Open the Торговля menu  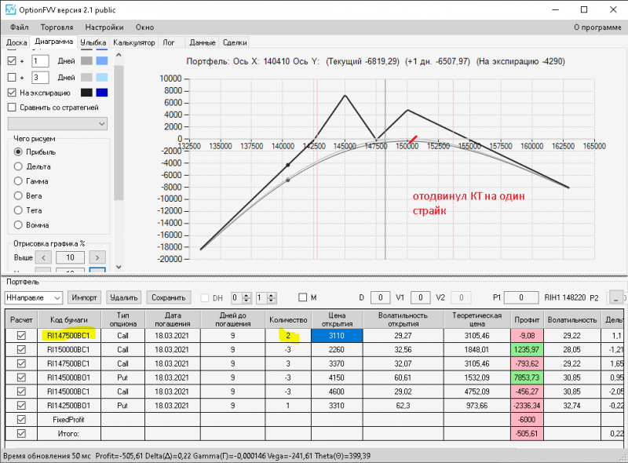57,27
